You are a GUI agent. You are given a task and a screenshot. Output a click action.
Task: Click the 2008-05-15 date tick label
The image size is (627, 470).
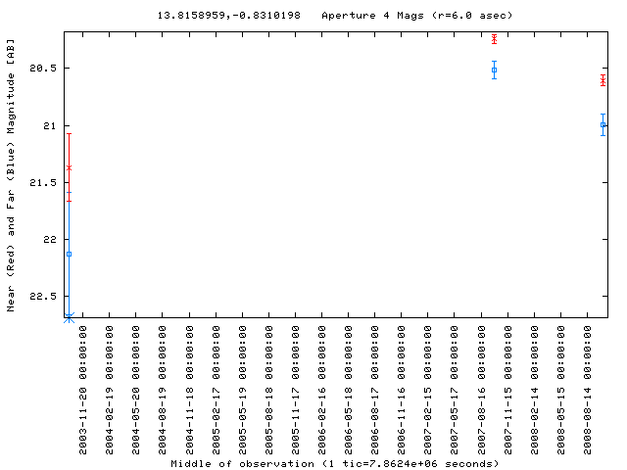coord(560,390)
